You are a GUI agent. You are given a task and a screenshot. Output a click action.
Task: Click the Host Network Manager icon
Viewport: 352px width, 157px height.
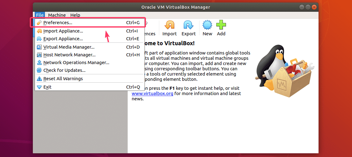click(39, 55)
